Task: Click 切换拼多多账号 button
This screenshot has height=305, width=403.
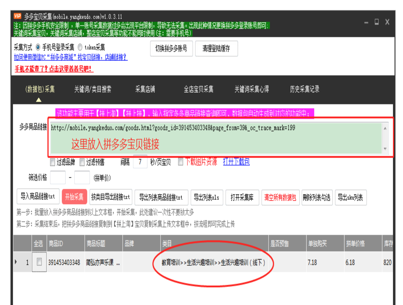Action: pyautogui.click(x=171, y=49)
